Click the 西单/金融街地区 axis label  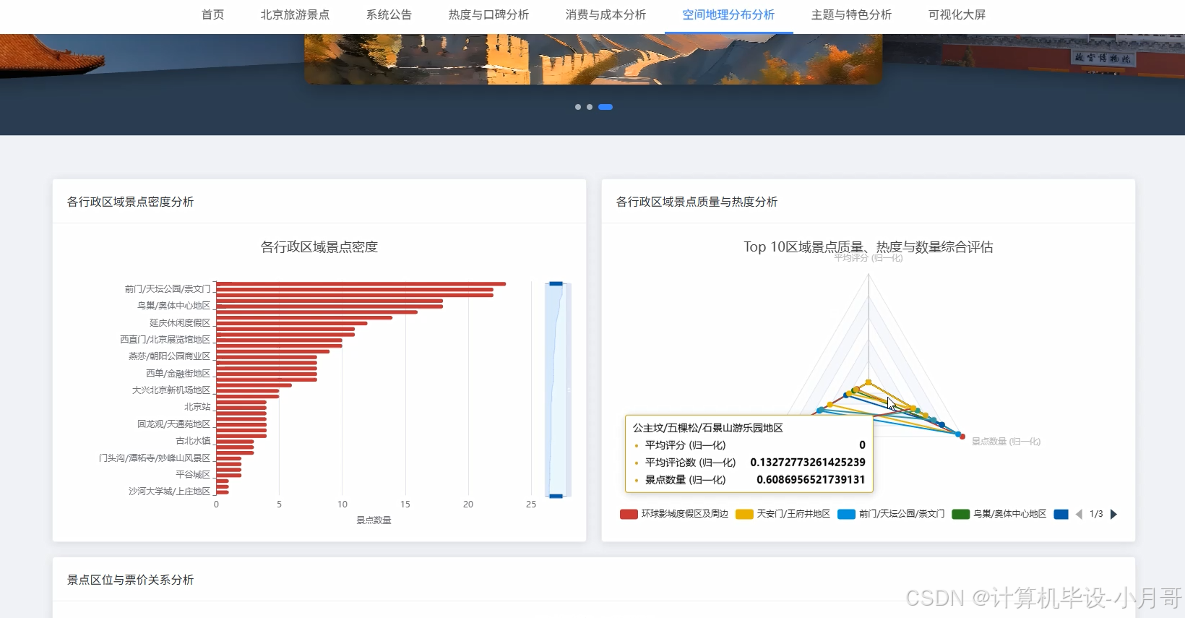click(178, 373)
